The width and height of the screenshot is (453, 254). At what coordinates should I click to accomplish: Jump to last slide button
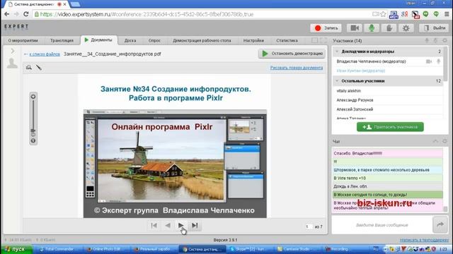pyautogui.click(x=195, y=226)
